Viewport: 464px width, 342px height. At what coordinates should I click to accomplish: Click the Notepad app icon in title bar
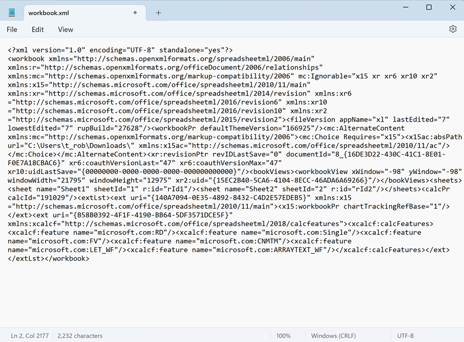pyautogui.click(x=12, y=12)
